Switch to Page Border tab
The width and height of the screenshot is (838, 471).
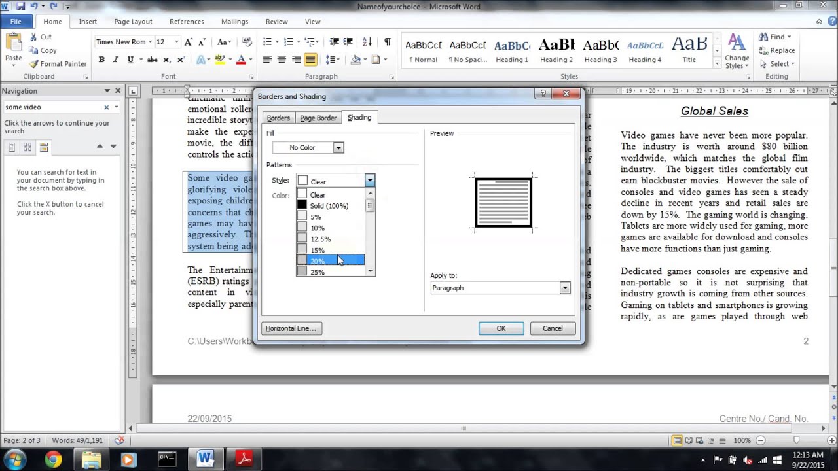point(318,118)
